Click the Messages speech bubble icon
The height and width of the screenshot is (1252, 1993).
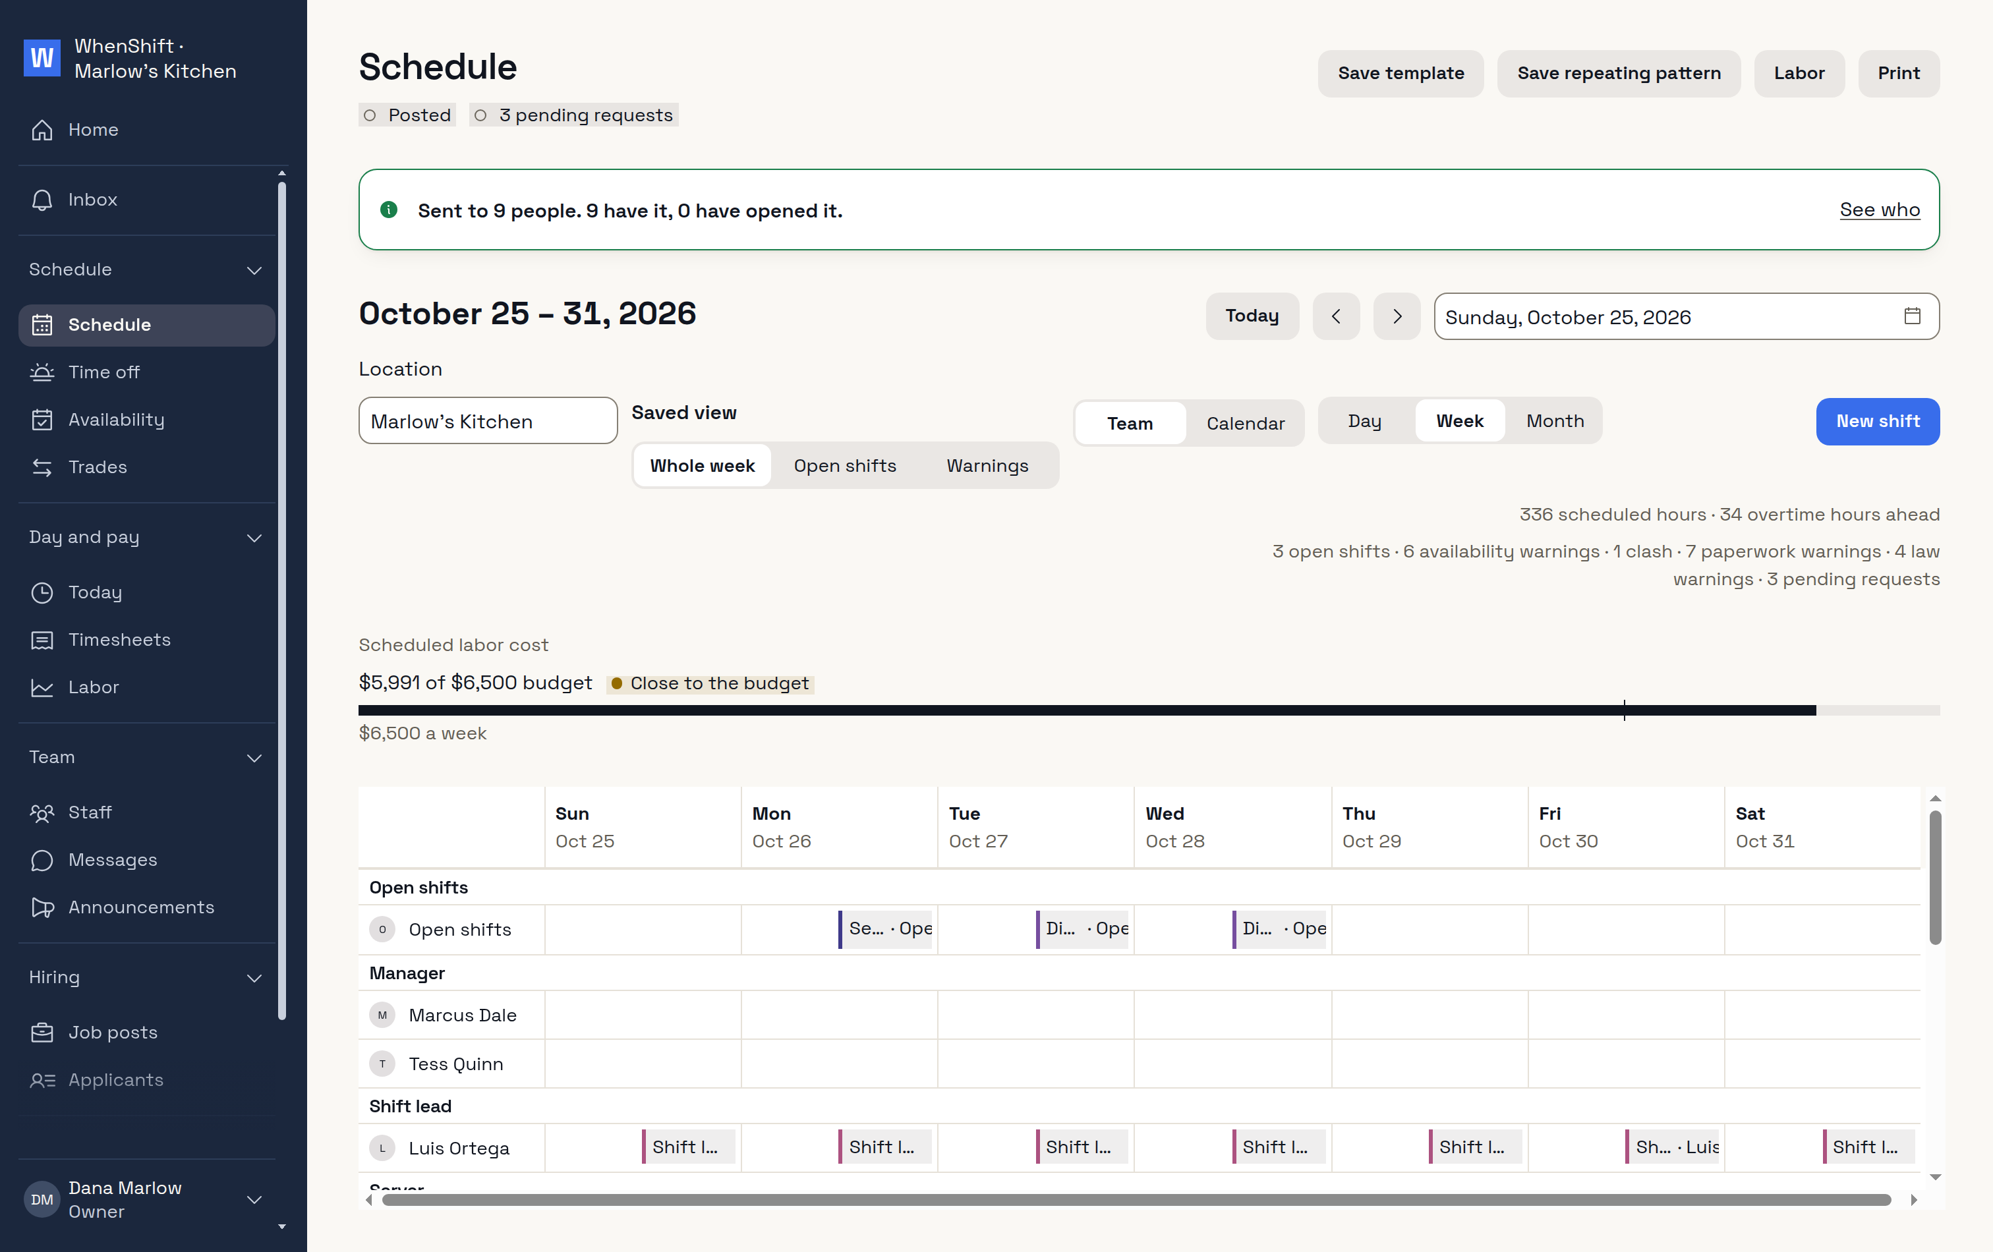click(x=42, y=860)
